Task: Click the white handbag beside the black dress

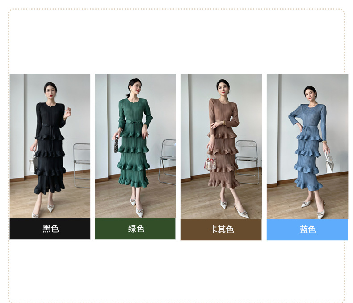Action: [34, 162]
